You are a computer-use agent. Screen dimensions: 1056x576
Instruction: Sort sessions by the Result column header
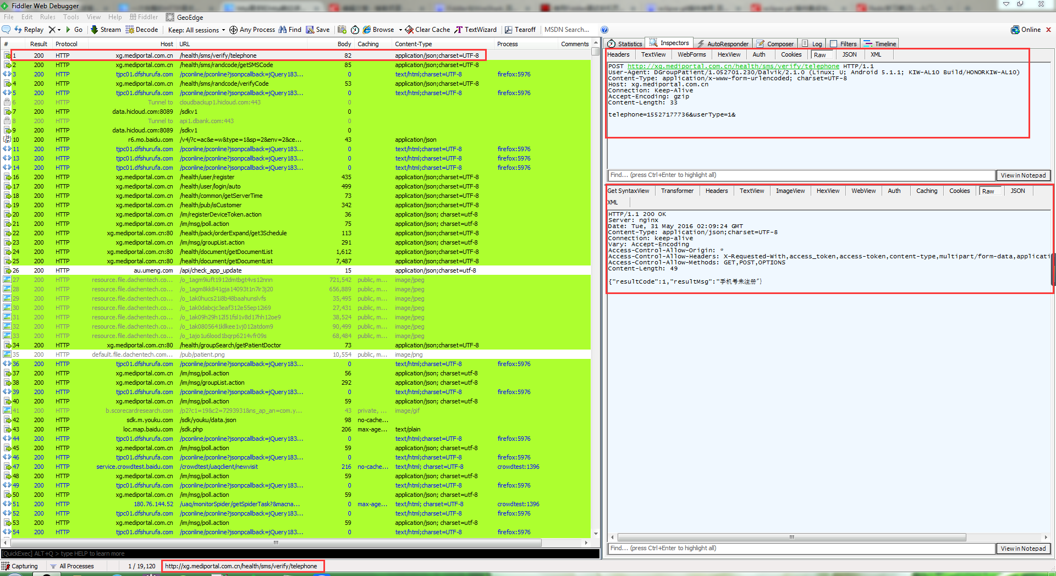pos(38,44)
